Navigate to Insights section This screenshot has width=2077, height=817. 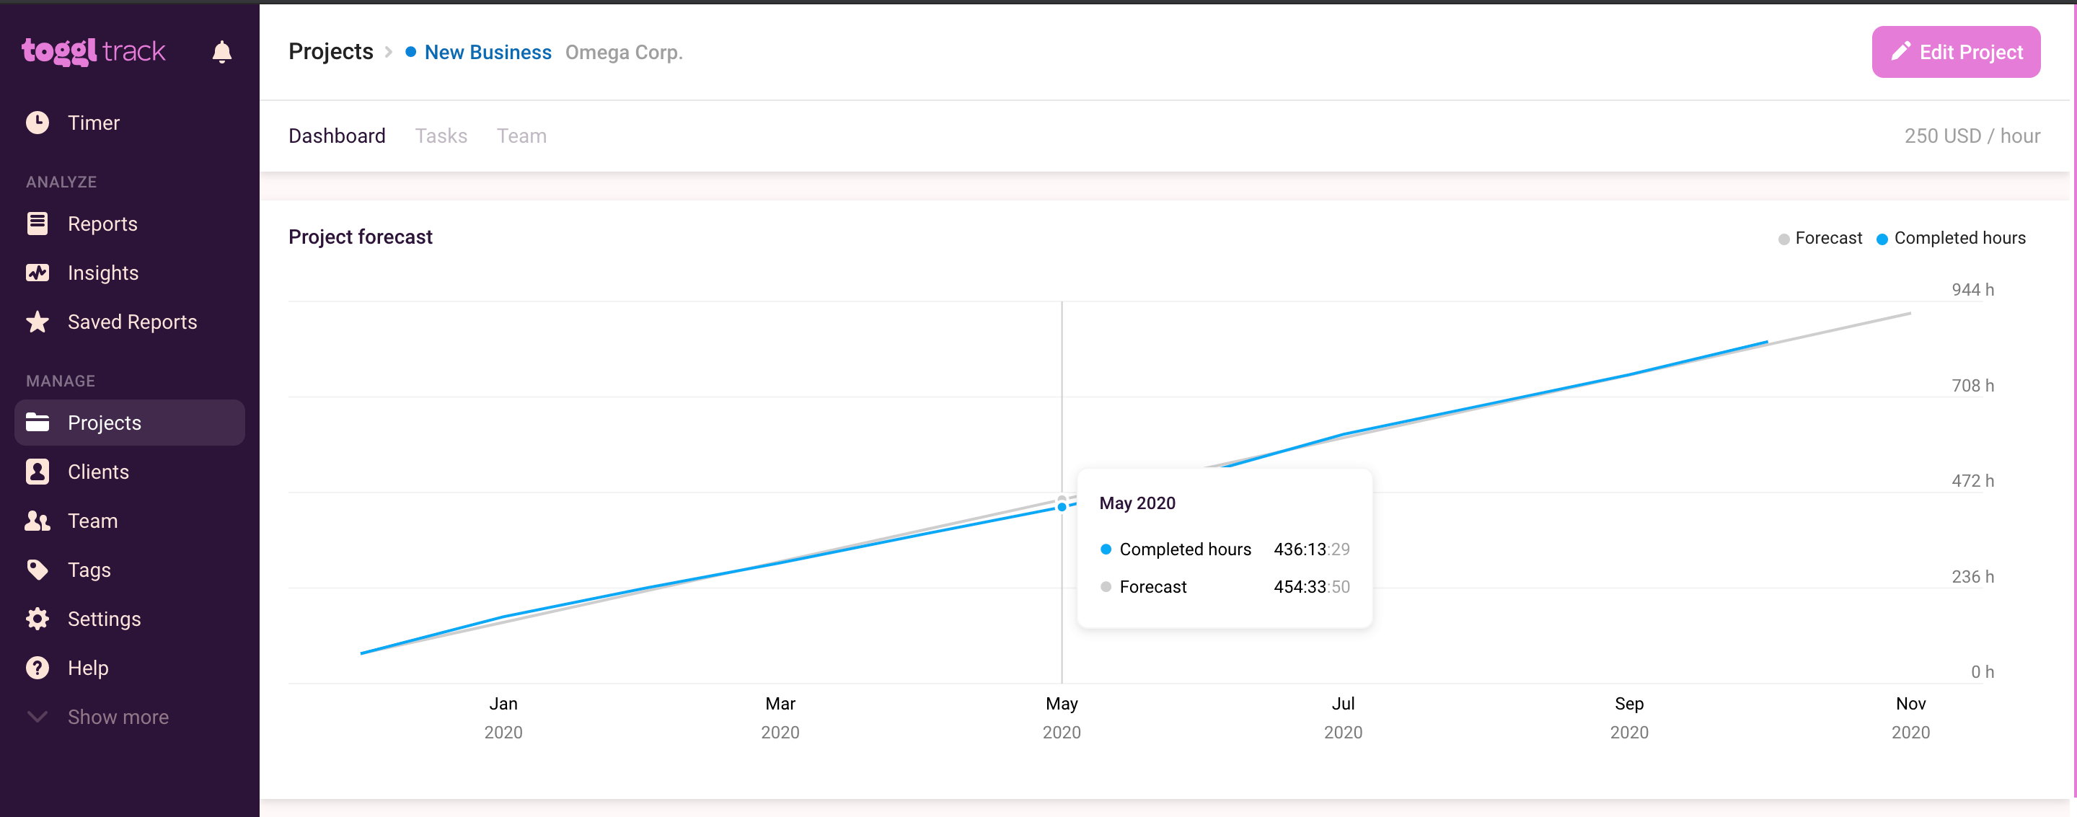tap(103, 273)
